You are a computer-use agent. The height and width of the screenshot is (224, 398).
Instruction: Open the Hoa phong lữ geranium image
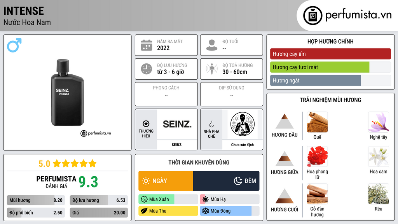[317, 156]
